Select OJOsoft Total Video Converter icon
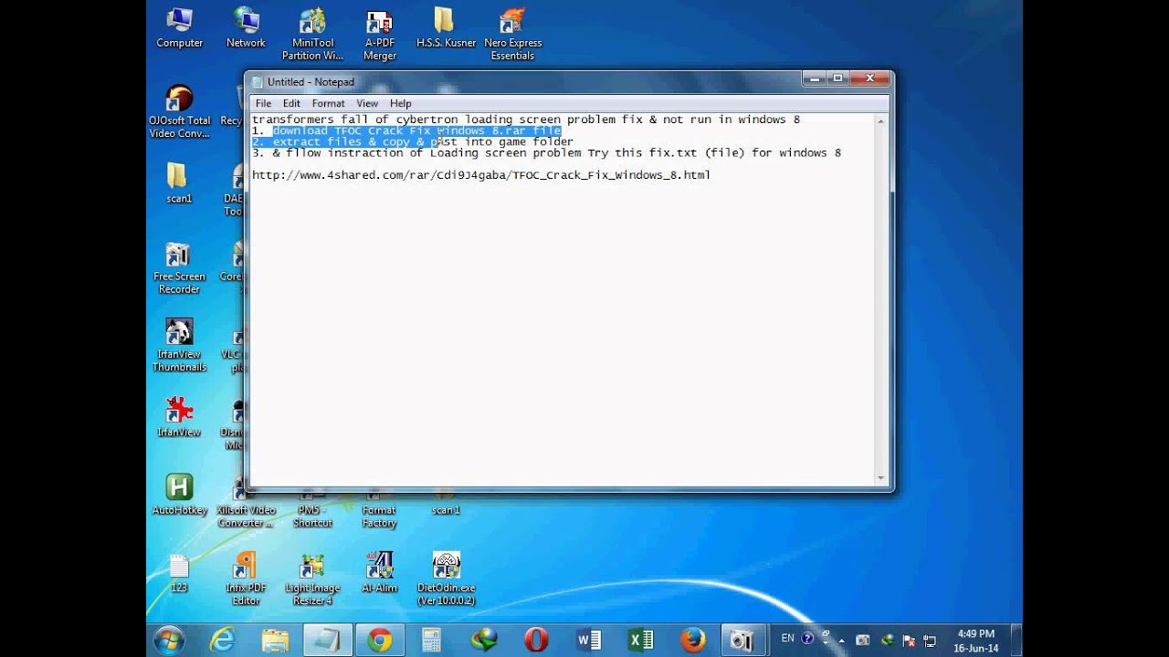Viewport: 1169px width, 657px height. coord(180,112)
